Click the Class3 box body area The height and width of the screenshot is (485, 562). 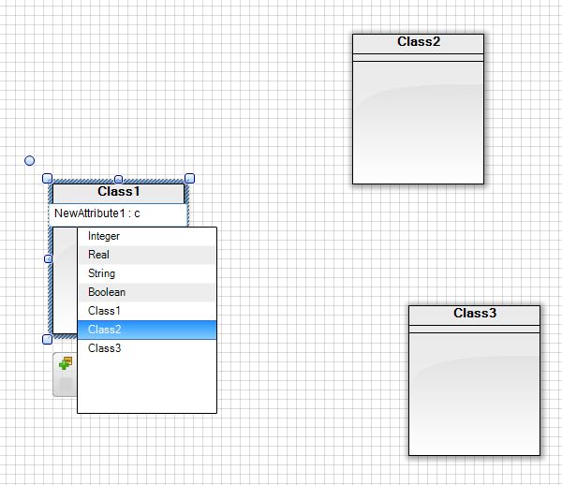point(475,394)
